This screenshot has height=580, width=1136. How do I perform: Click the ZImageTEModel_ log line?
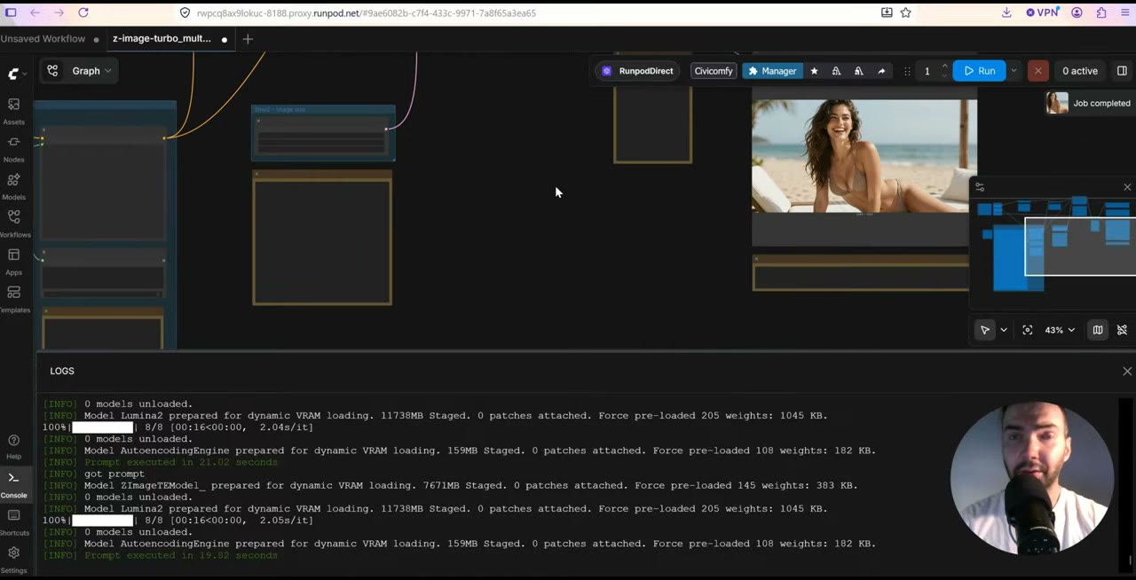pyautogui.click(x=450, y=485)
